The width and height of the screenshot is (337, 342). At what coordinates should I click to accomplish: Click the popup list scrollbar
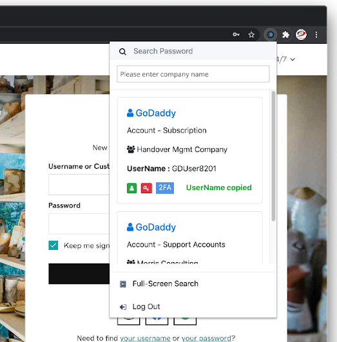pyautogui.click(x=273, y=156)
